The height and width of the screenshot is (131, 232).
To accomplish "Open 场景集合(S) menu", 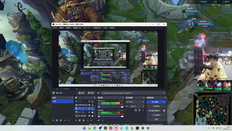I will tap(97, 28).
